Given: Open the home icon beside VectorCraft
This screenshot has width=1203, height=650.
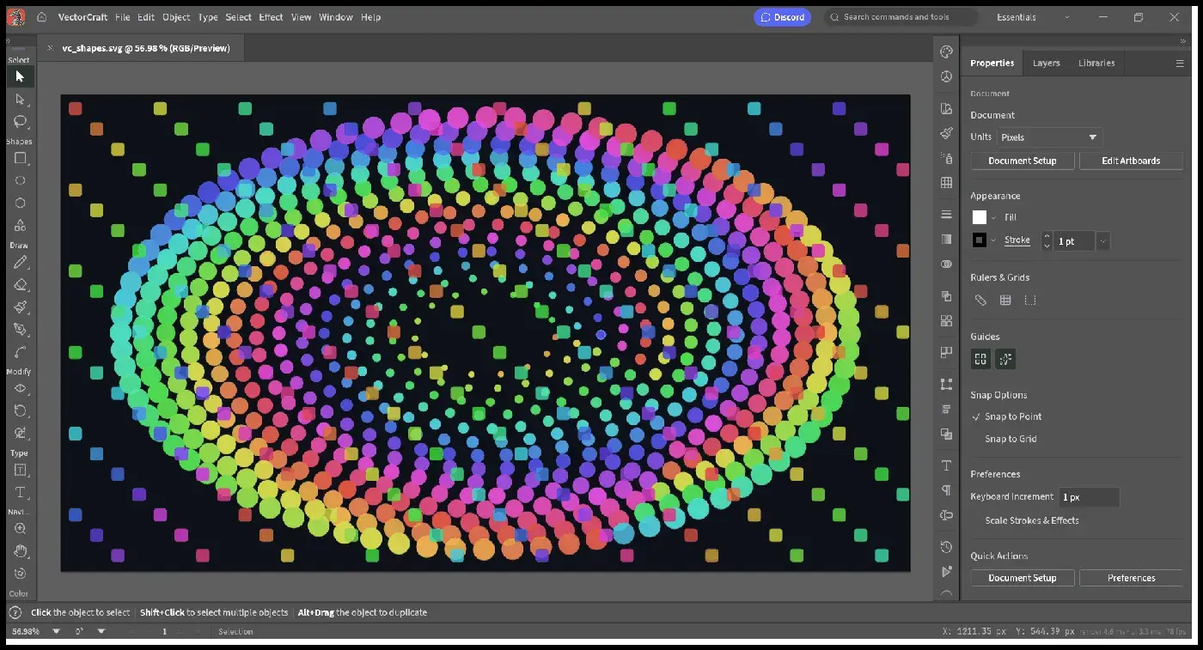Looking at the screenshot, I should [41, 17].
